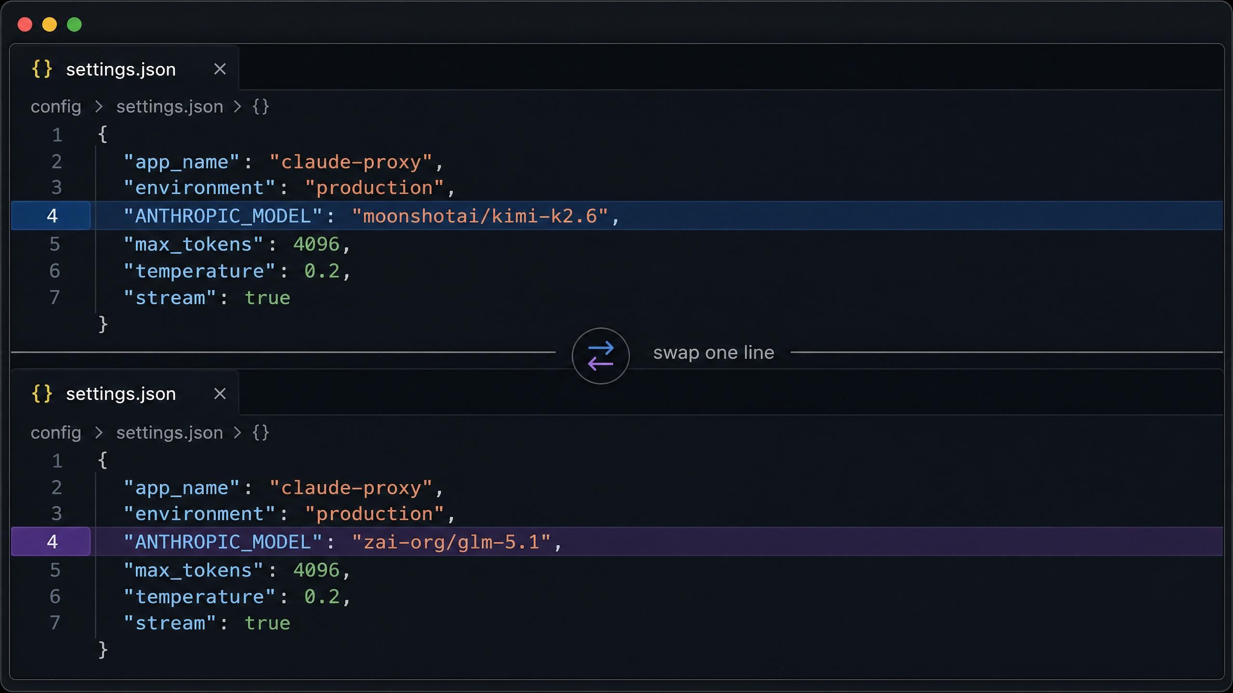This screenshot has height=693, width=1233.
Task: Click true value in bottom editor
Action: [267, 624]
